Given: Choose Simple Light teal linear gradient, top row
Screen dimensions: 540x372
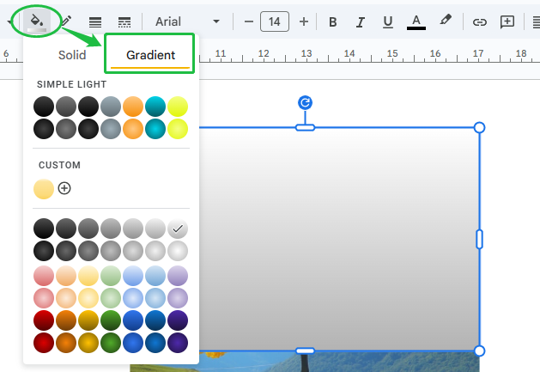Looking at the screenshot, I should (x=155, y=107).
